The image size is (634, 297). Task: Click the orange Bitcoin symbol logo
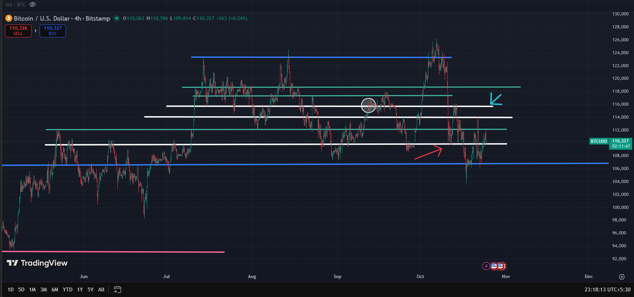coord(9,18)
